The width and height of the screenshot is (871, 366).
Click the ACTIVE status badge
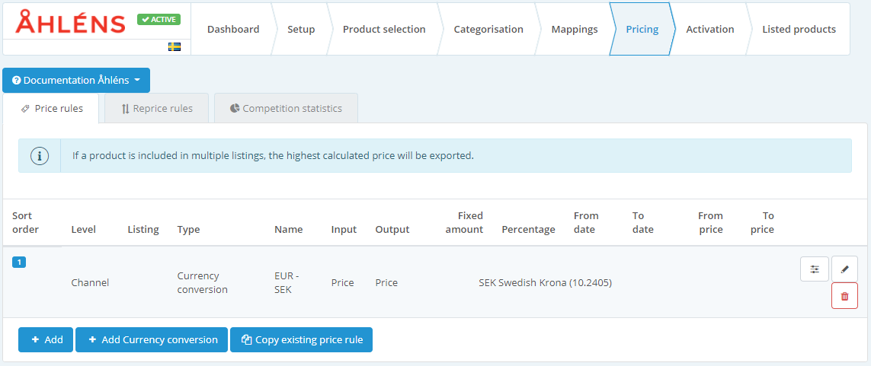pyautogui.click(x=159, y=20)
